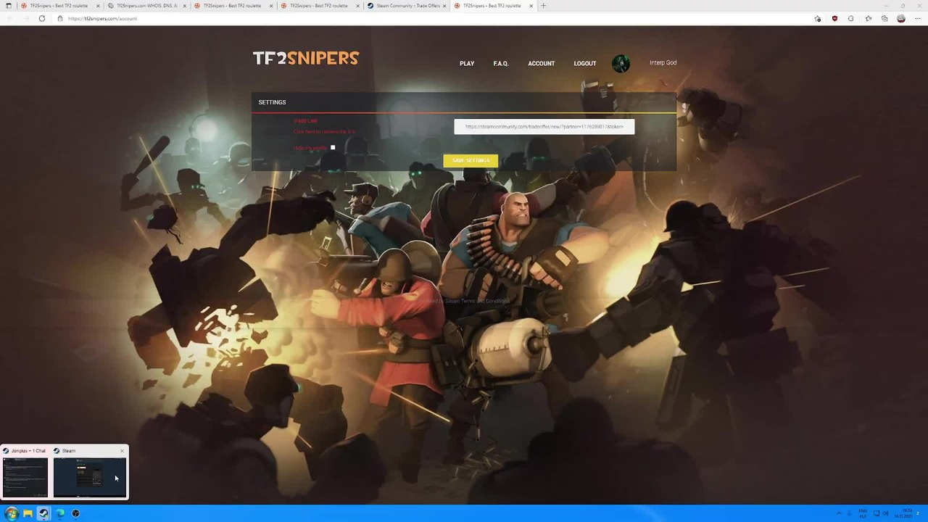Toggle the Hide my profile checkbox
This screenshot has width=928, height=522.
coord(333,148)
